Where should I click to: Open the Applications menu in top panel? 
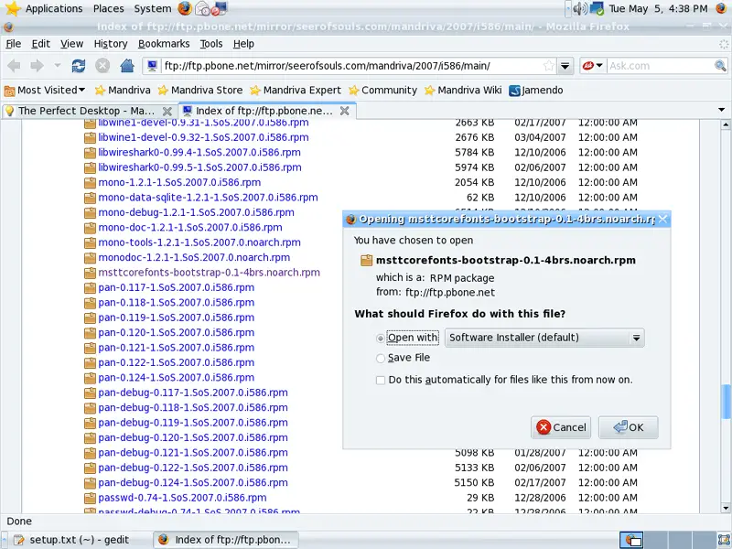54,8
